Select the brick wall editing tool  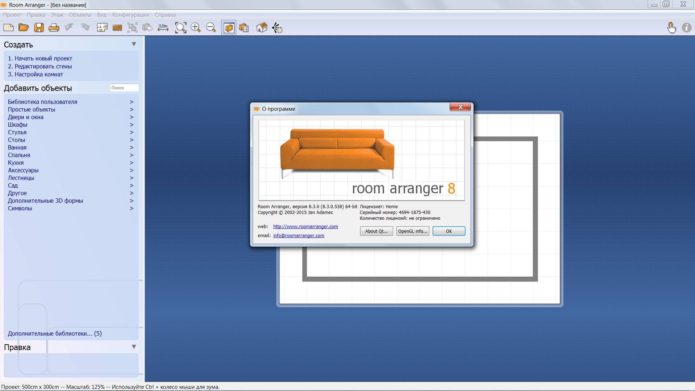[x=117, y=28]
